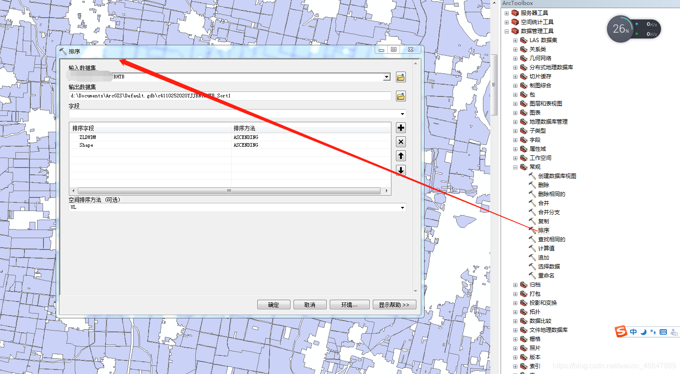
Task: Expand the 服务器工具 toolbox
Action: 506,13
